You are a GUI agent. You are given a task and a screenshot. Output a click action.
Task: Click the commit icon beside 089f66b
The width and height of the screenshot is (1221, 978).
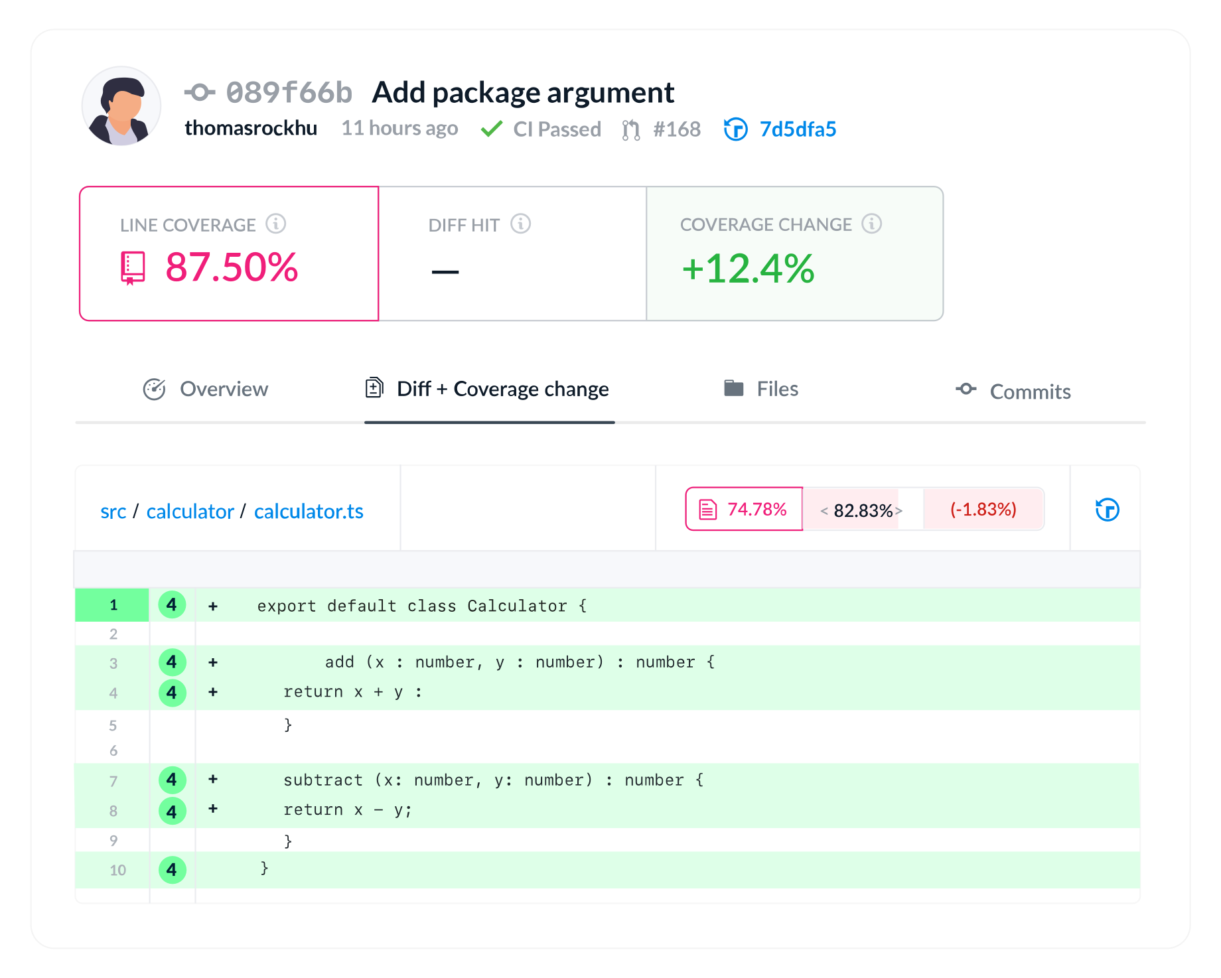pos(200,93)
